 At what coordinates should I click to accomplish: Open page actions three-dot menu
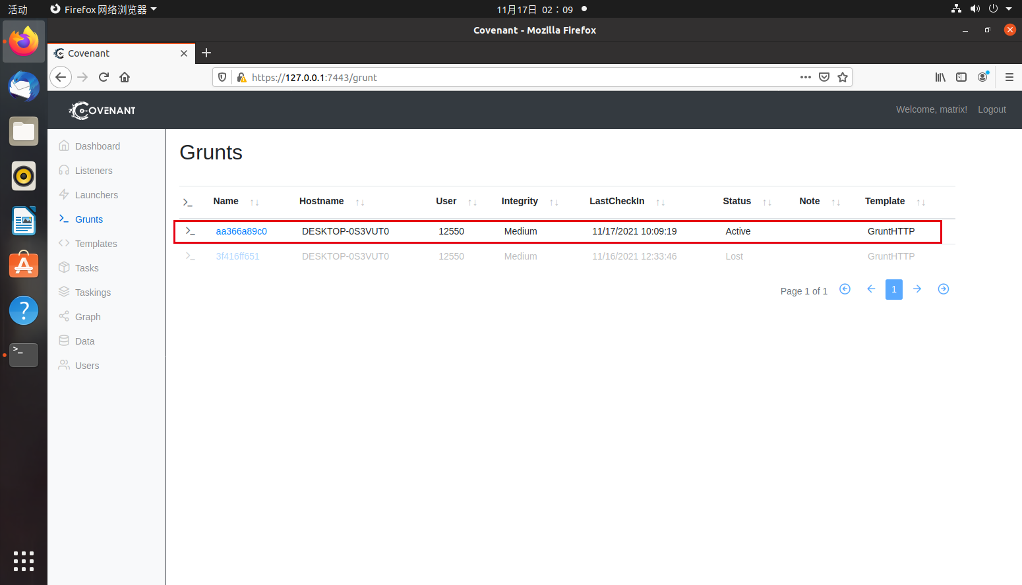[805, 77]
